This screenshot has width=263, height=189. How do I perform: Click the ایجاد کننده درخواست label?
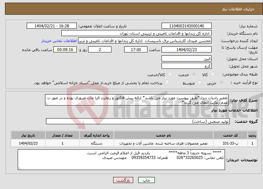(239, 41)
